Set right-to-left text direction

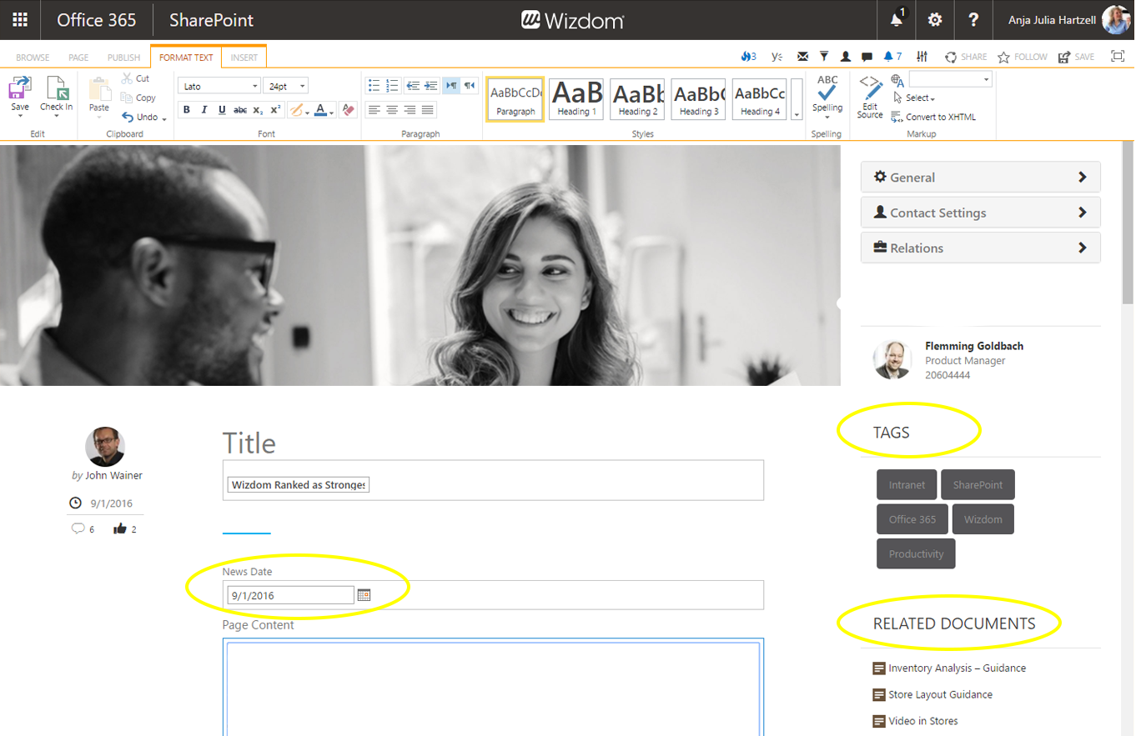[470, 86]
